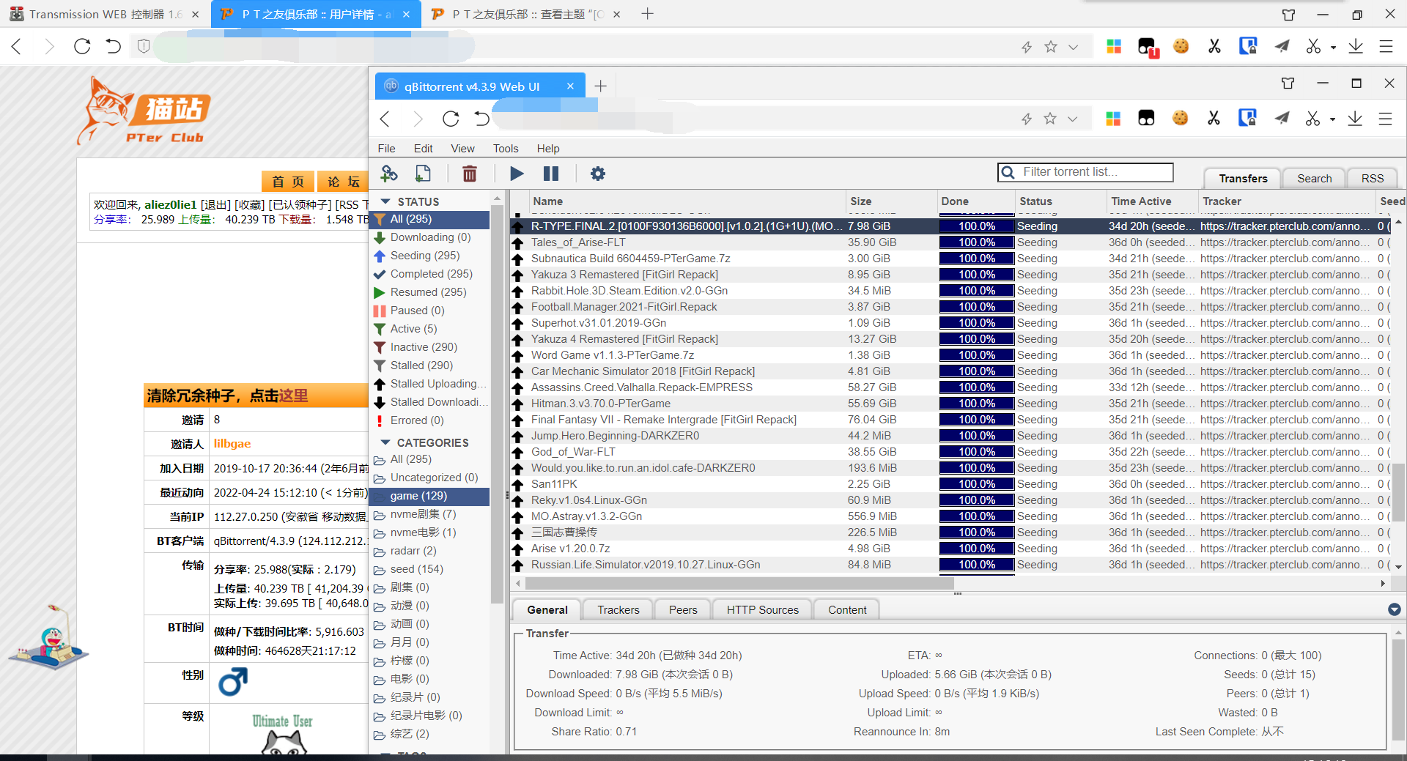Reload the page in the back browser window
This screenshot has height=761, width=1407.
[x=82, y=46]
